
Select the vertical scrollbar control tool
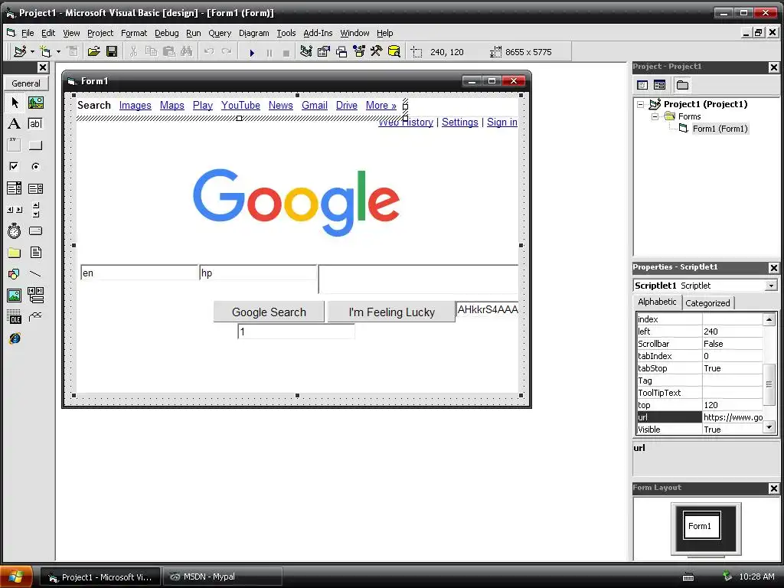[x=35, y=210]
